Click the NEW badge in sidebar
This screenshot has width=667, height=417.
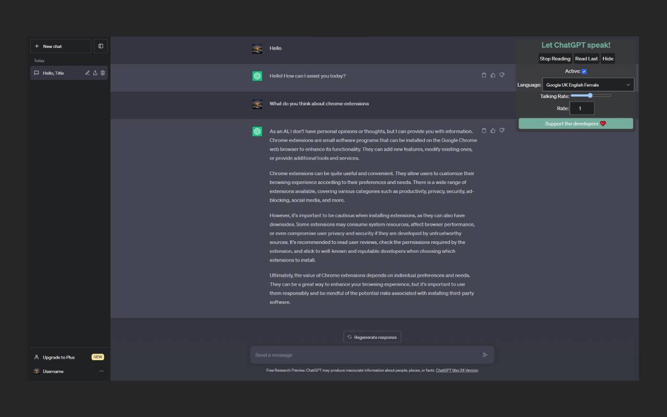click(x=98, y=357)
